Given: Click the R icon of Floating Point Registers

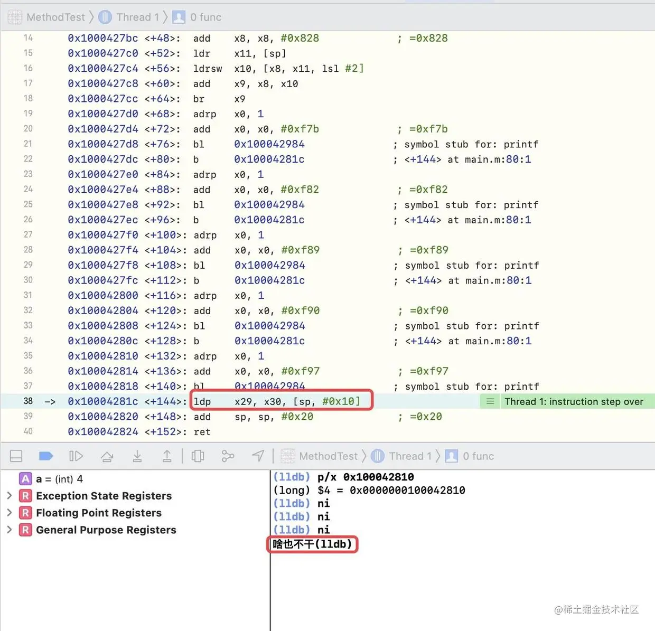Looking at the screenshot, I should 25,513.
